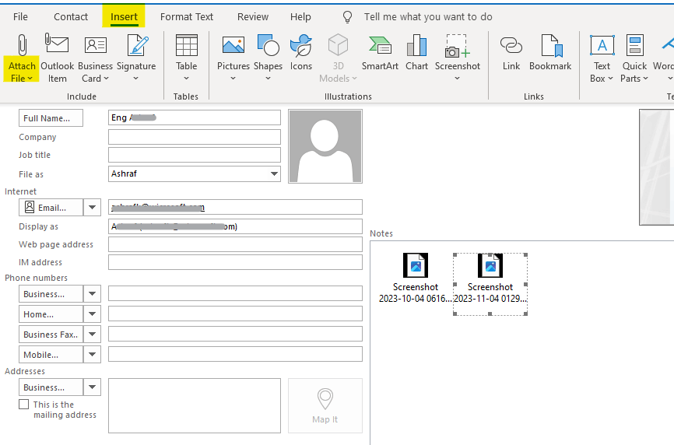Click the Home phone number field
Image resolution: width=674 pixels, height=445 pixels.
tap(235, 314)
